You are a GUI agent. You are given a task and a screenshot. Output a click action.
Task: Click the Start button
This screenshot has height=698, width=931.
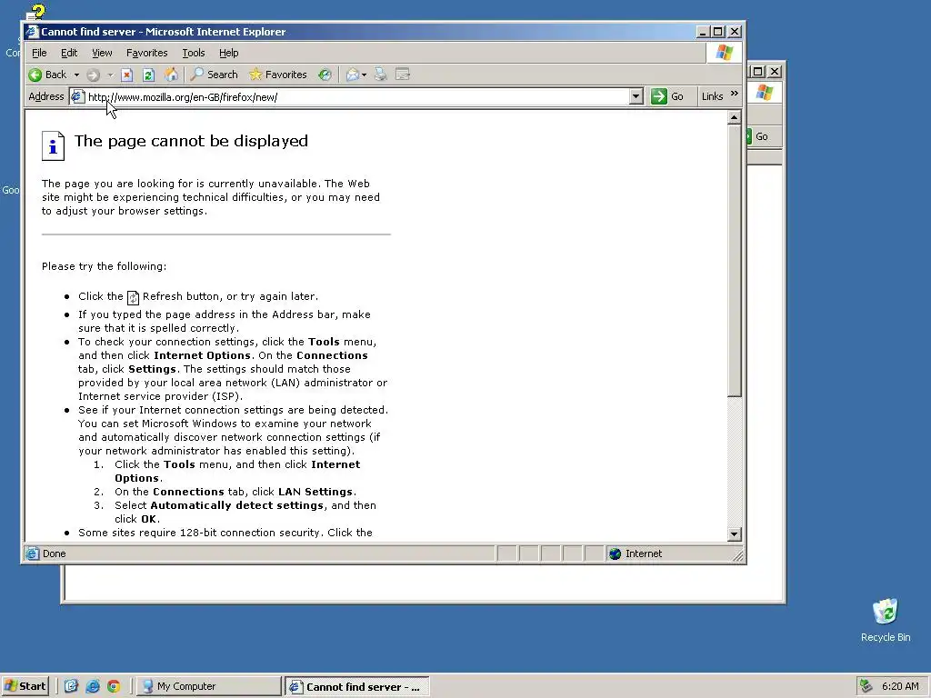pos(25,686)
